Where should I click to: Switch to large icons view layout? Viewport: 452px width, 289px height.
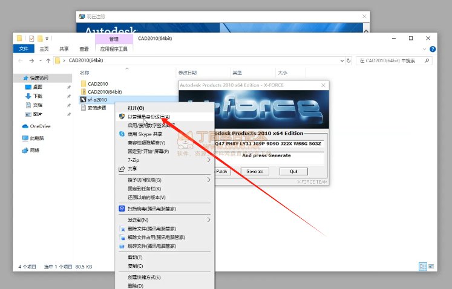431,267
